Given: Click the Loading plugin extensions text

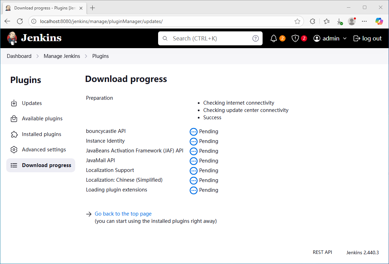Looking at the screenshot, I should (116, 190).
